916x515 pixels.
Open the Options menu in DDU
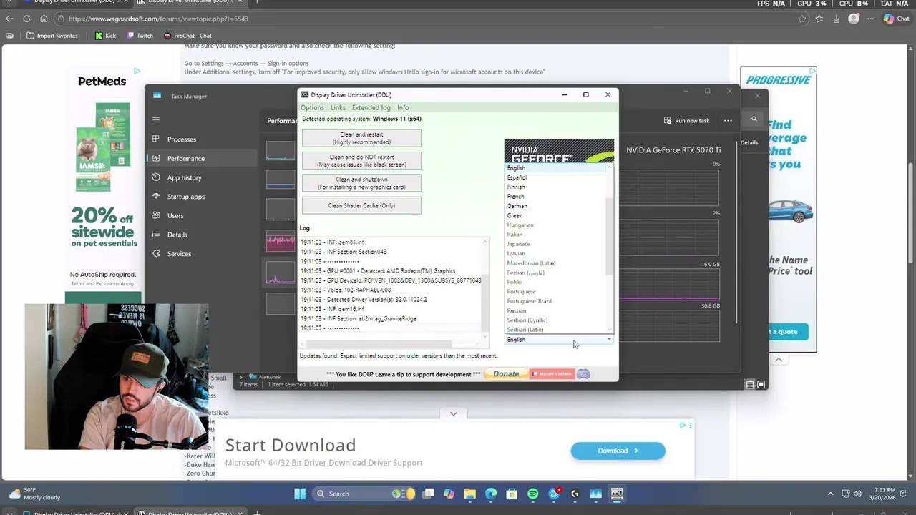coord(312,107)
